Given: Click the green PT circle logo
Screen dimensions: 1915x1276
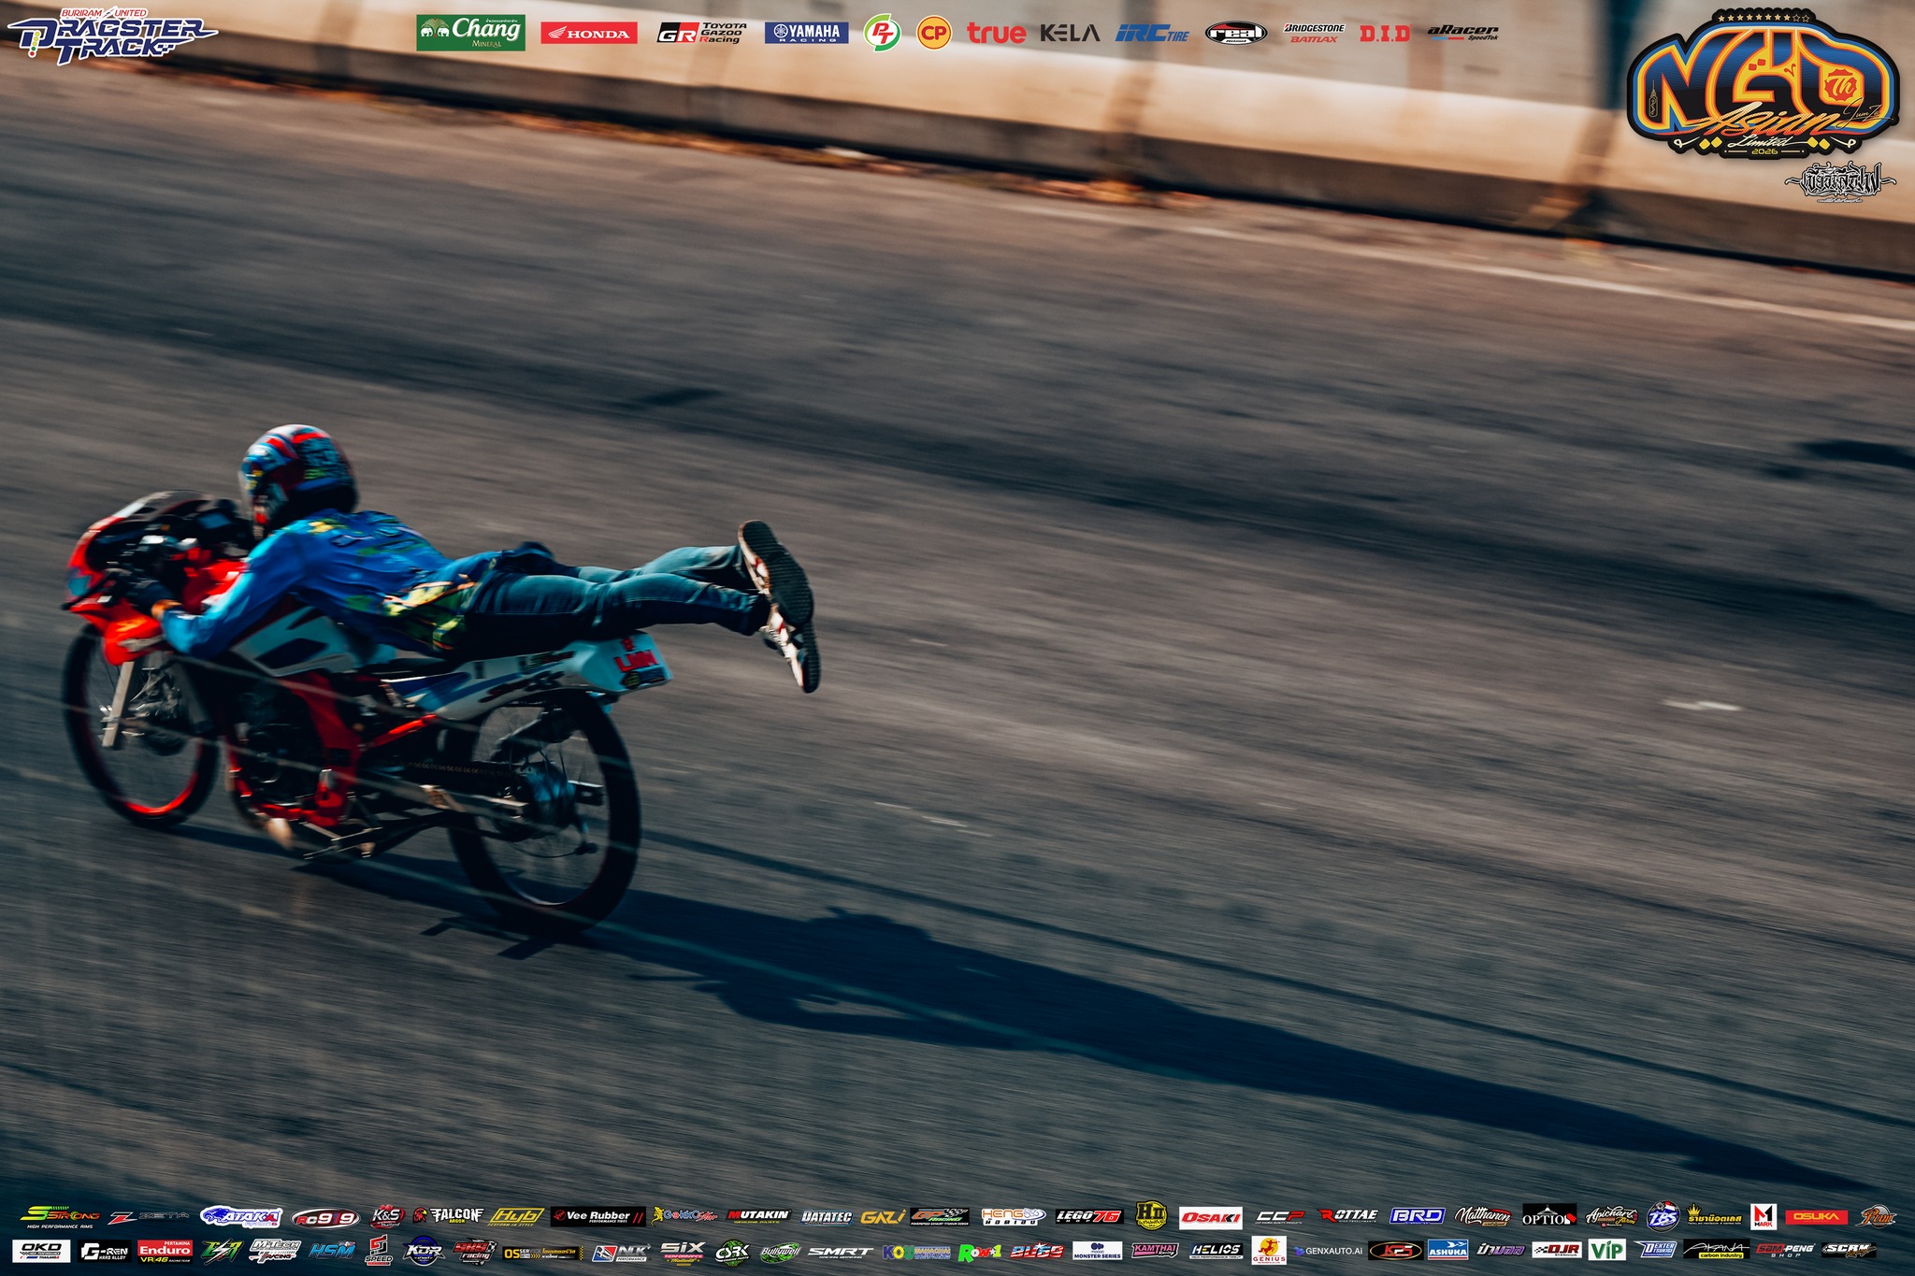Looking at the screenshot, I should (x=882, y=33).
